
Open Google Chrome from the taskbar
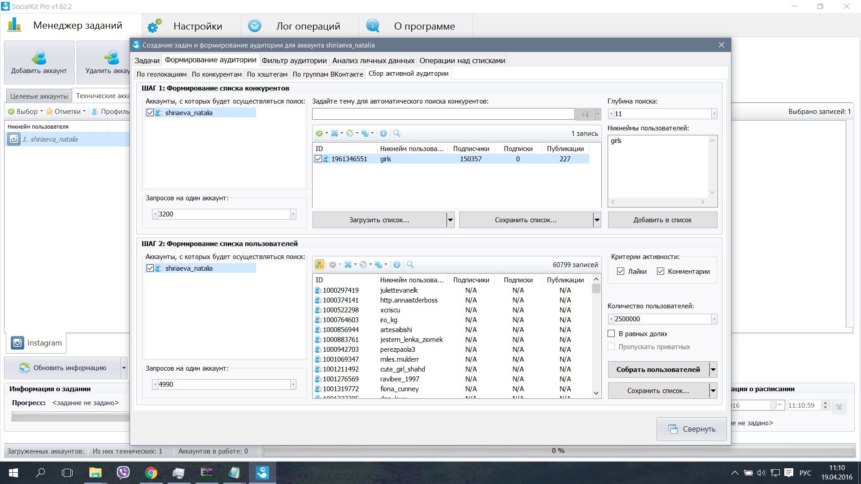click(151, 472)
